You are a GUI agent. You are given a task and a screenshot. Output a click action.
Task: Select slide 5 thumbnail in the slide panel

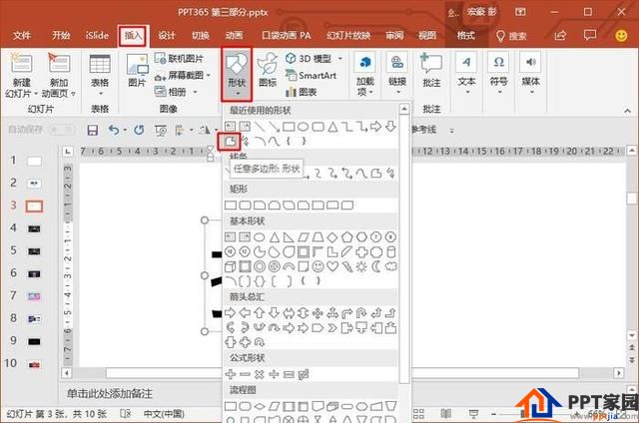(34, 251)
